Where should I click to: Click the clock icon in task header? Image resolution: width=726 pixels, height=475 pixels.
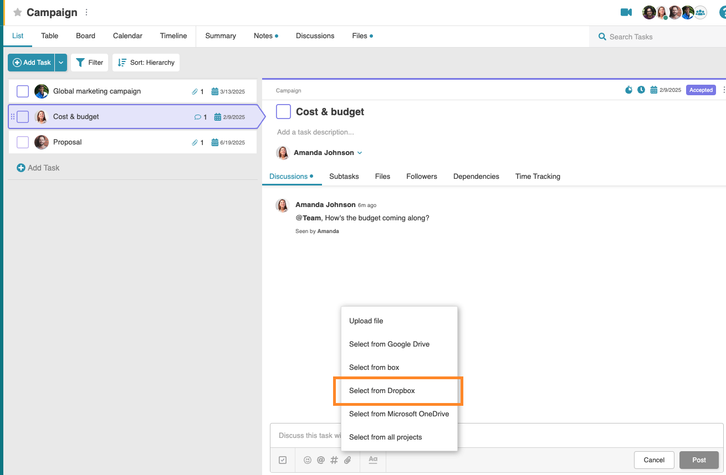(641, 90)
